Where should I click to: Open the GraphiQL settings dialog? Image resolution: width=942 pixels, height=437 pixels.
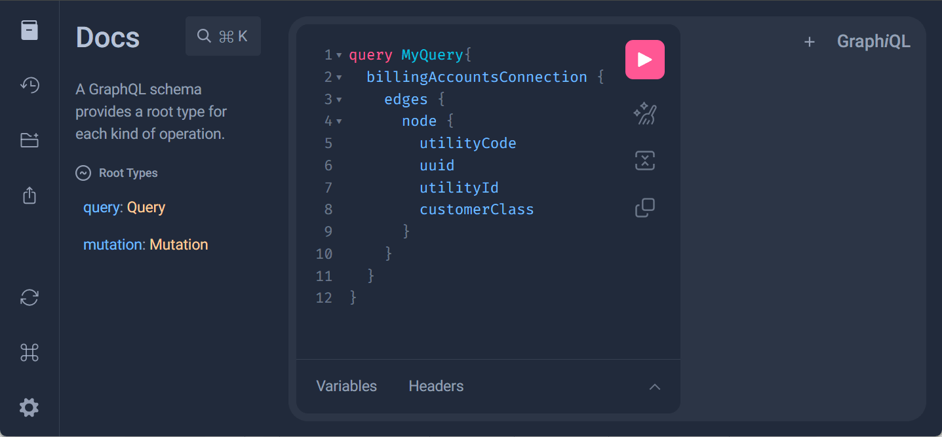click(x=29, y=407)
